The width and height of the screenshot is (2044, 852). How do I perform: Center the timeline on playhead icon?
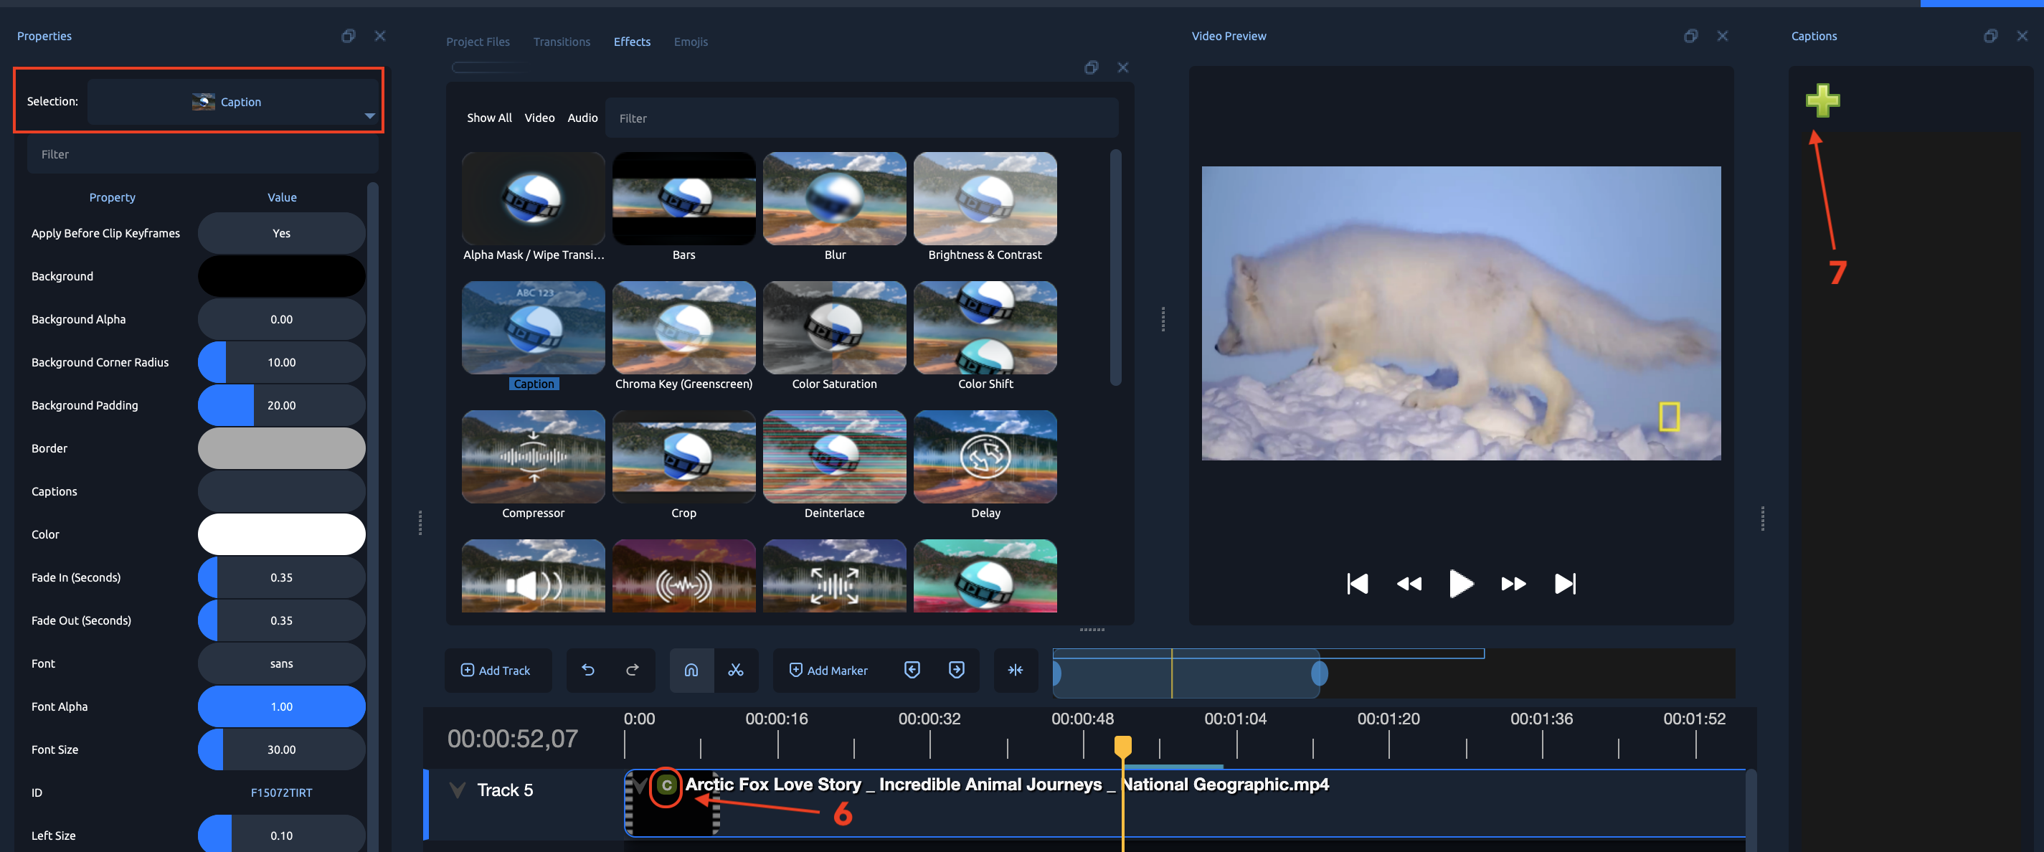pos(1015,671)
